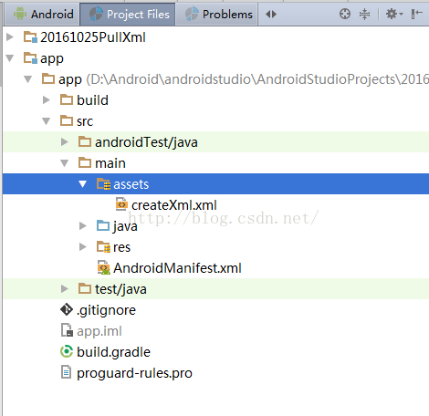Select the res folder label
Screen dimensions: 429x416
coord(121,247)
